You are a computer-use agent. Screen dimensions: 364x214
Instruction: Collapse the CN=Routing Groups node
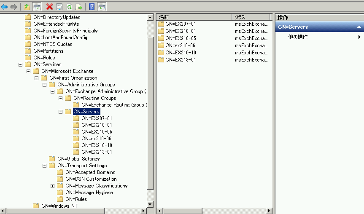coord(60,98)
